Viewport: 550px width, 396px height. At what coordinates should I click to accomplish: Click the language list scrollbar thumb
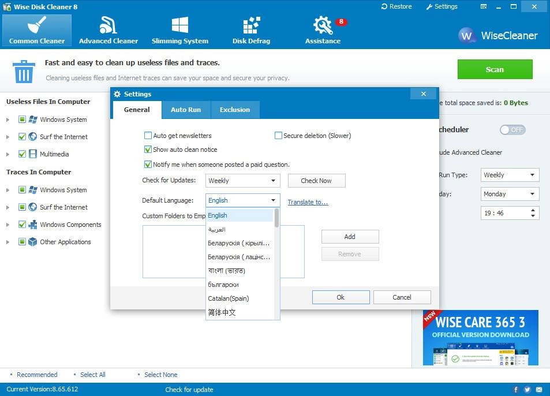coord(277,218)
